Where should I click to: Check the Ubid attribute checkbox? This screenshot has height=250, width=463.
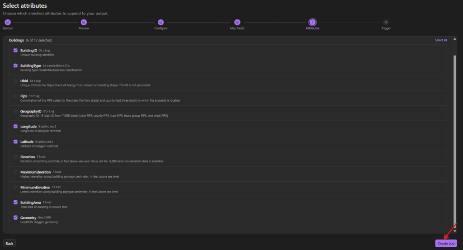click(15, 80)
